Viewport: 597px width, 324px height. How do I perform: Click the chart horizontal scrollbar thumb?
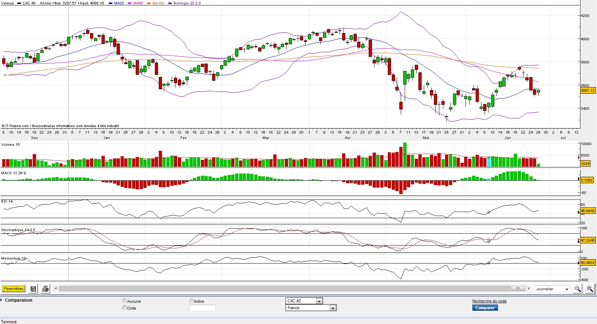(x=518, y=288)
